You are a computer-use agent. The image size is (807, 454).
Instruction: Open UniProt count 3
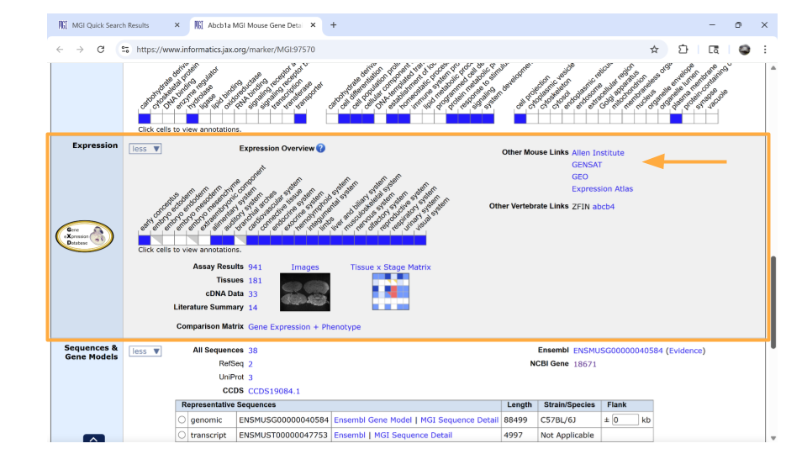(x=251, y=377)
